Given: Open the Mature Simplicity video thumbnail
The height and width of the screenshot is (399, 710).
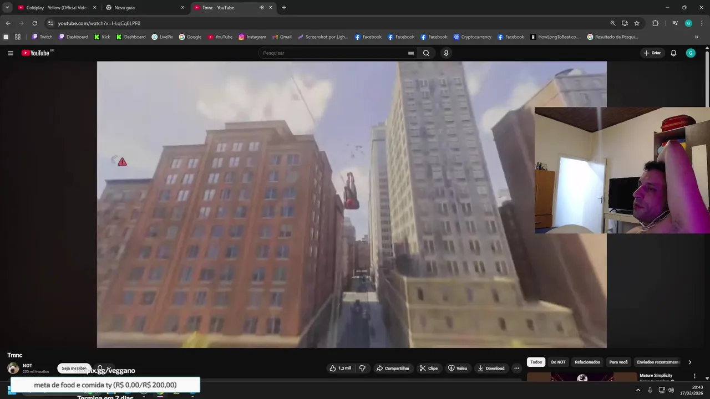Looking at the screenshot, I should pyautogui.click(x=582, y=377).
